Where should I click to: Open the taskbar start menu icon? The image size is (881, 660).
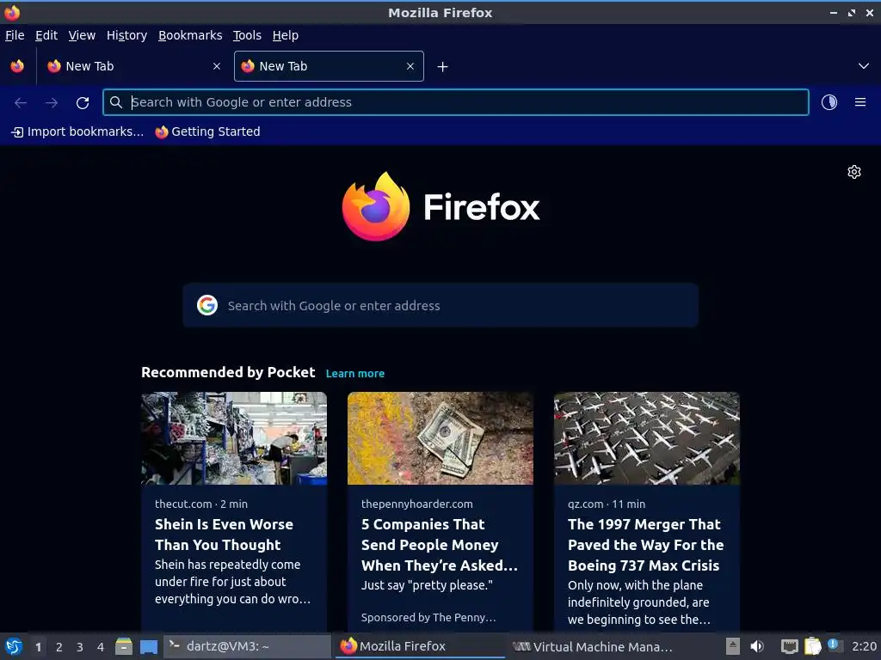point(14,646)
